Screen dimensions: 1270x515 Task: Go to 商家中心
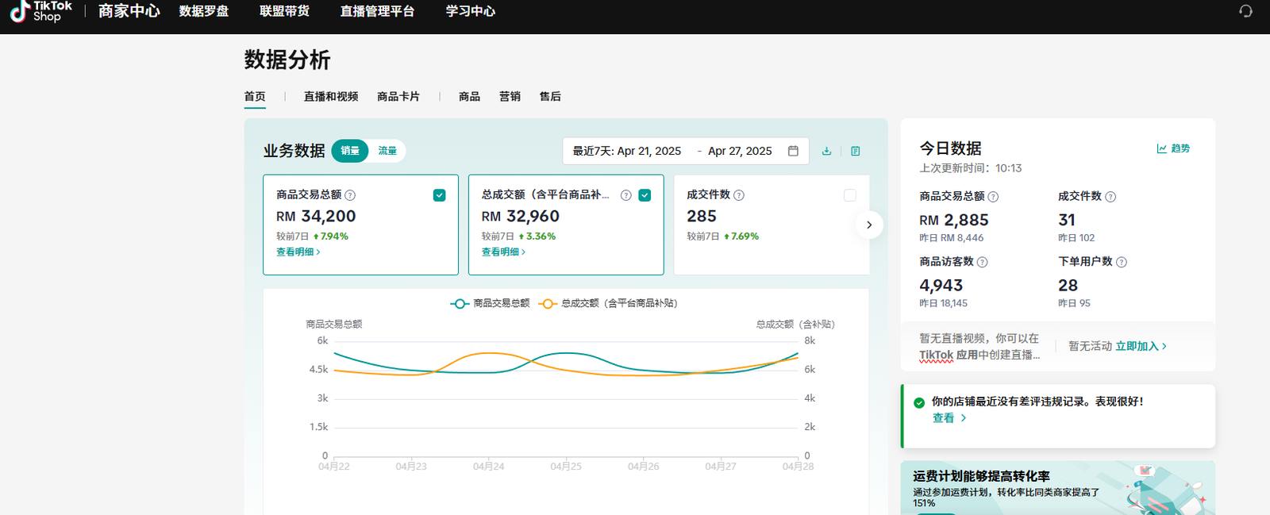(x=129, y=11)
